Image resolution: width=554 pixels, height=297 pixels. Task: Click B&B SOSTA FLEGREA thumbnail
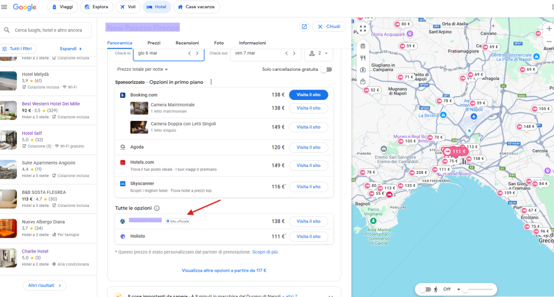8,199
